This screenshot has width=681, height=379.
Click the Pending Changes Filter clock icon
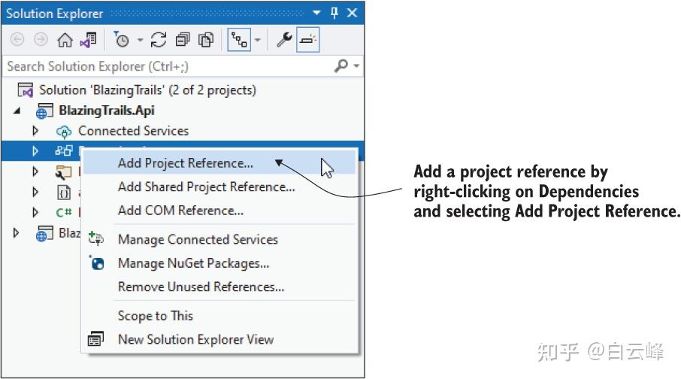coord(121,40)
